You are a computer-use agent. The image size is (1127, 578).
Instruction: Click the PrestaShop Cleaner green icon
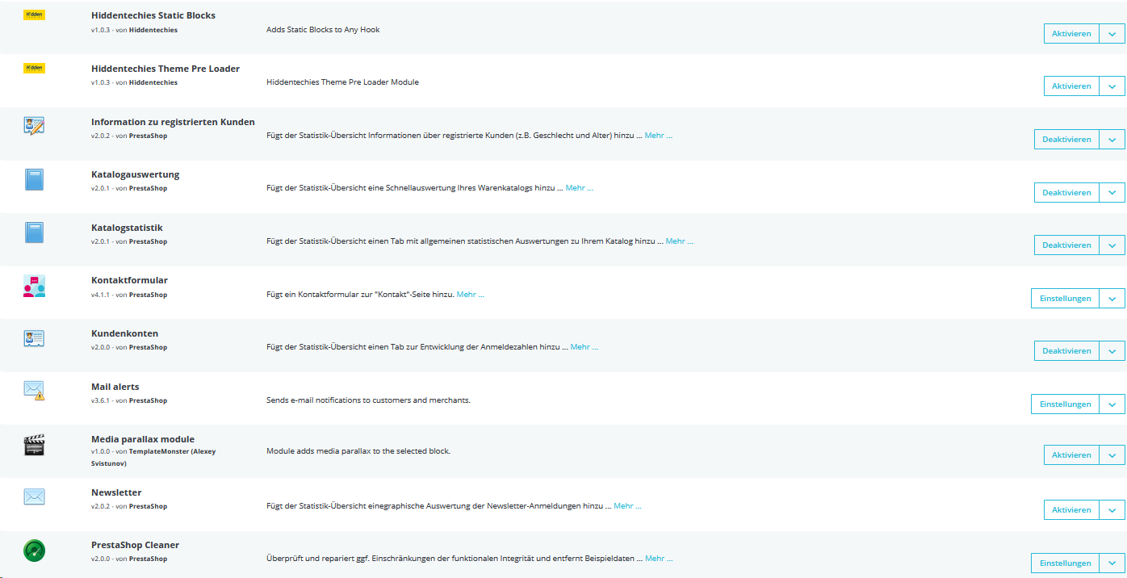pos(34,551)
